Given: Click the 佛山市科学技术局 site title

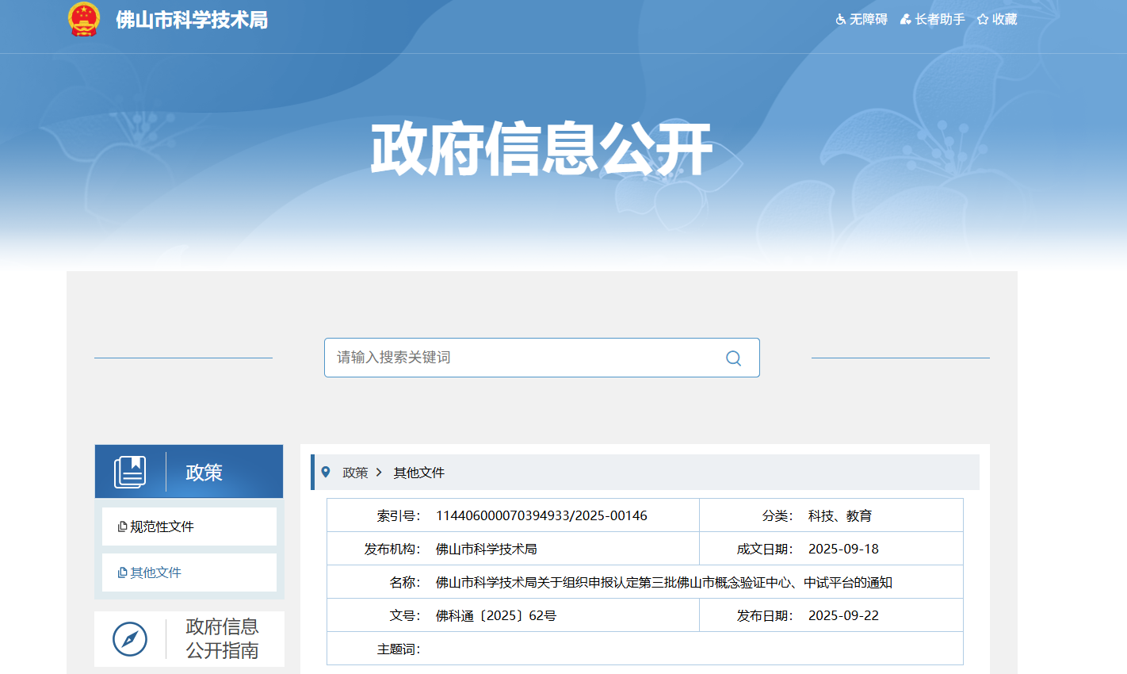Looking at the screenshot, I should (x=192, y=20).
